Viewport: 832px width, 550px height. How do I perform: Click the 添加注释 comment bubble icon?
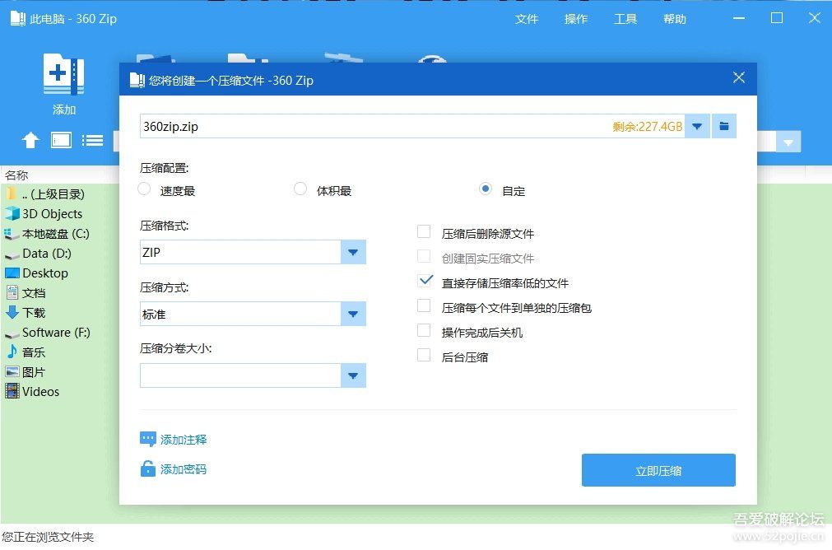tap(148, 439)
